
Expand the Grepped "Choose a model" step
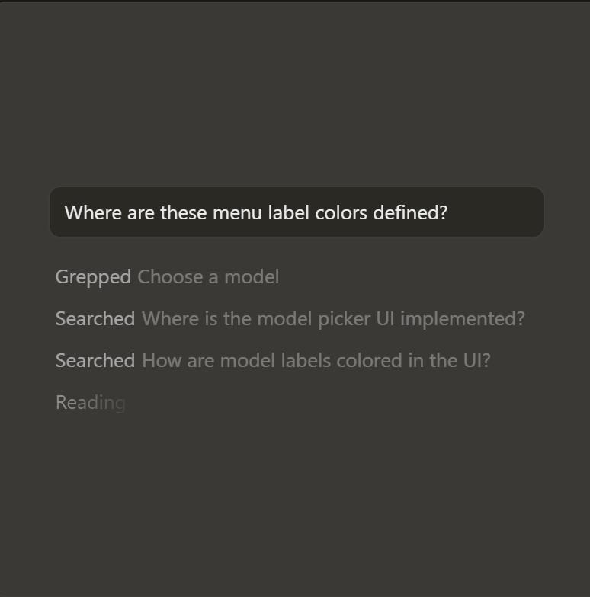point(167,277)
